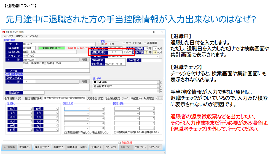Open the 支店 dropdown list
The width and height of the screenshot is (273, 154).
94,44
